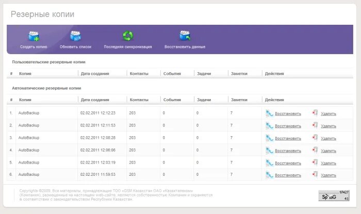Click Удалить link for row 5 backup
The image size is (361, 214).
tap(329, 163)
